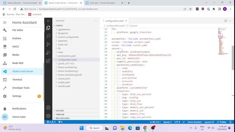Screen dimensions: 235x132
Task: Click the split editor right icon
Action: pos(226,21)
